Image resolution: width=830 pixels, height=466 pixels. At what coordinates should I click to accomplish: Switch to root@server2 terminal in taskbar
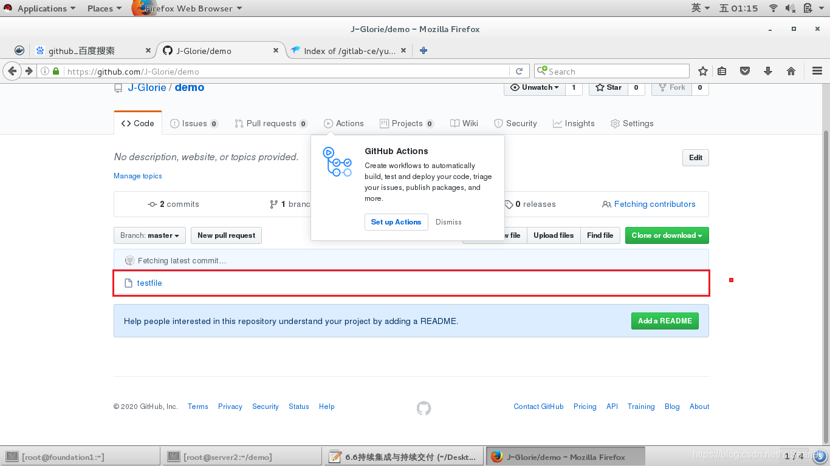click(241, 457)
